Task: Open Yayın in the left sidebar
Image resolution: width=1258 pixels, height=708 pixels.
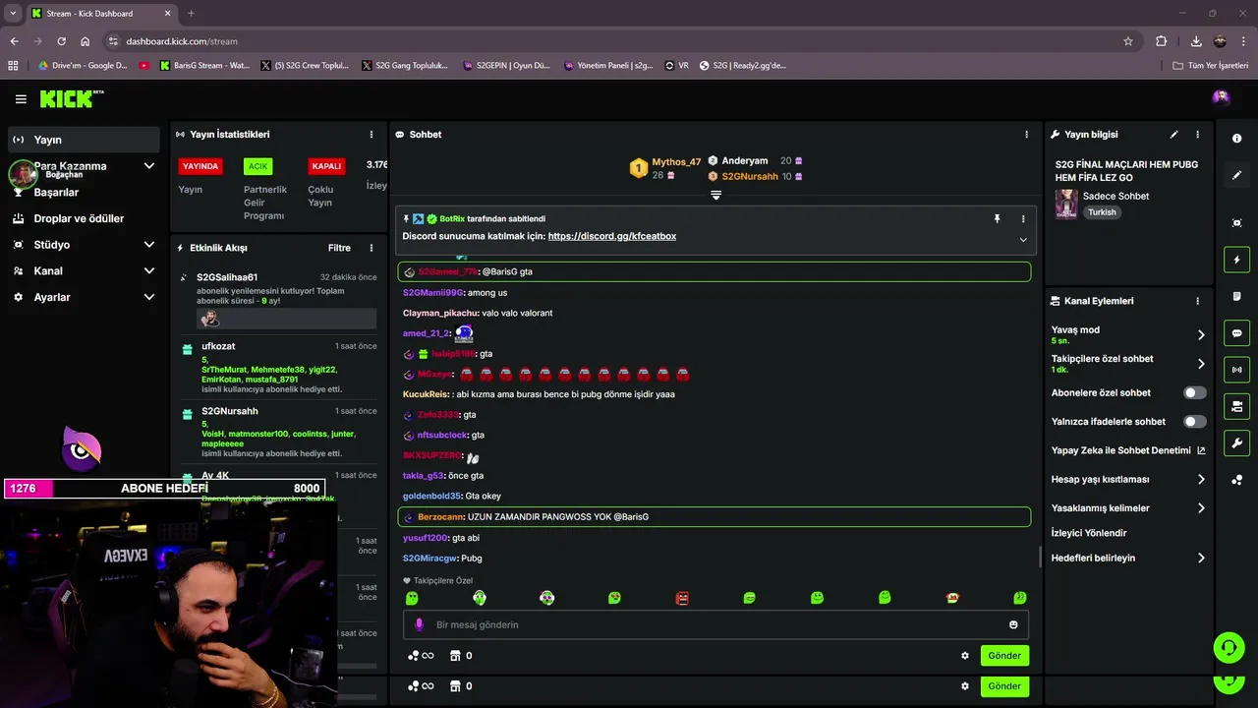Action: coord(84,140)
